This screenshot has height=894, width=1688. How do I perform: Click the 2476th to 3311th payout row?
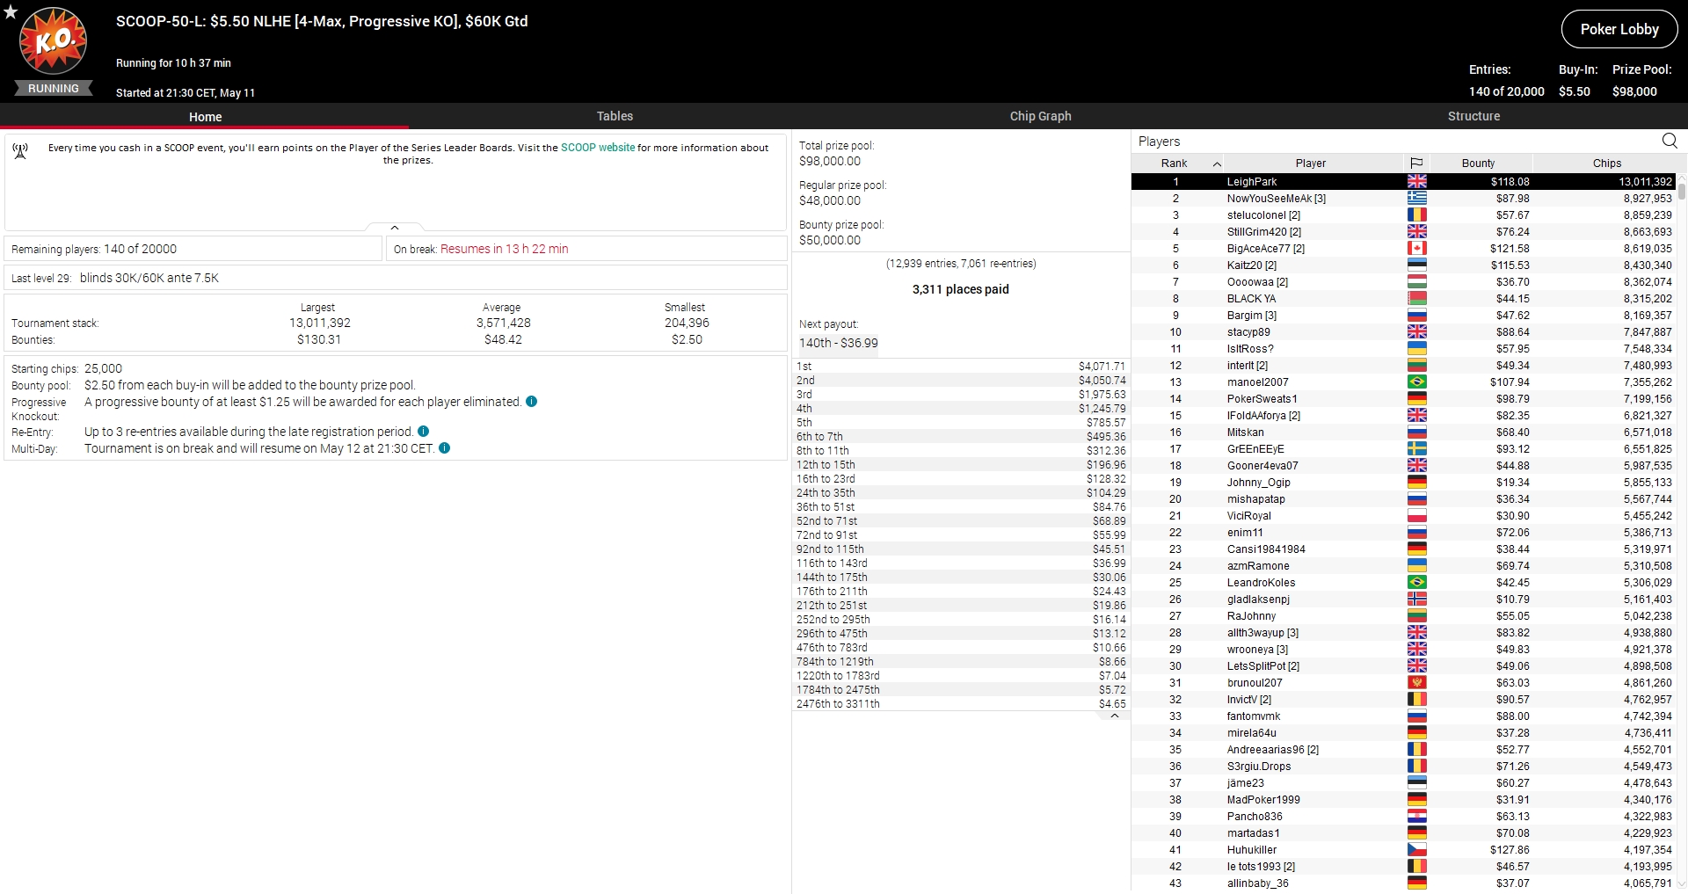click(x=961, y=704)
